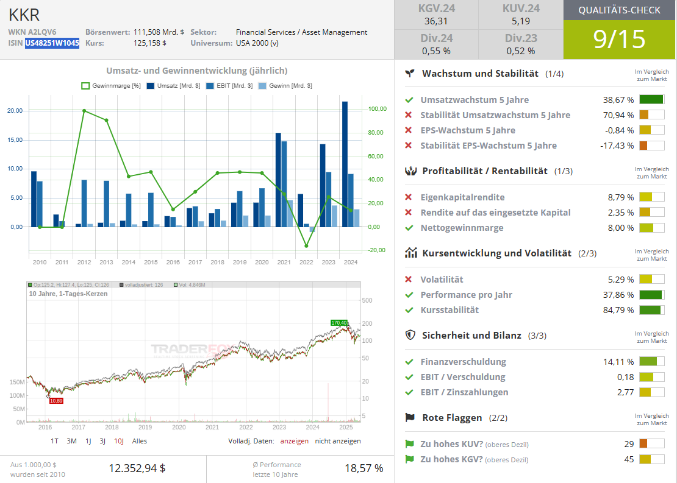Click the green check next to Finanzverschuldung
The image size is (677, 483).
pyautogui.click(x=409, y=362)
